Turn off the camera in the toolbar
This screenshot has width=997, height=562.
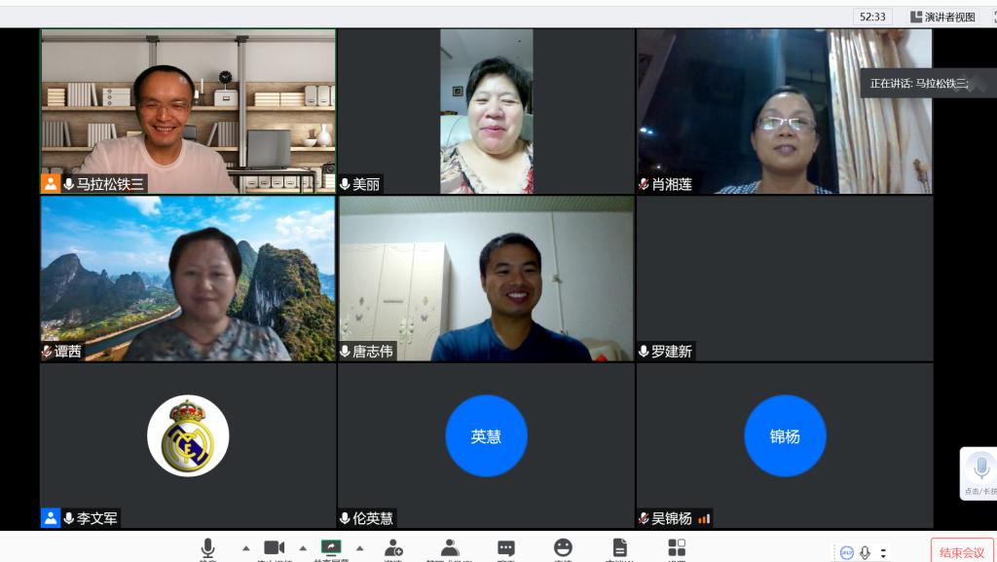point(274,548)
